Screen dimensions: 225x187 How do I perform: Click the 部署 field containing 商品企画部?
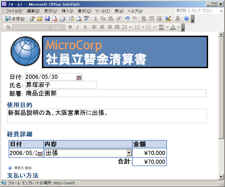tap(116, 93)
